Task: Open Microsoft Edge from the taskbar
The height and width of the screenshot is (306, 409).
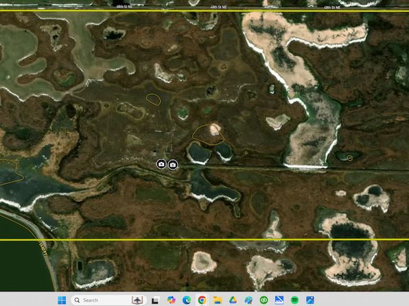Action: 187,300
